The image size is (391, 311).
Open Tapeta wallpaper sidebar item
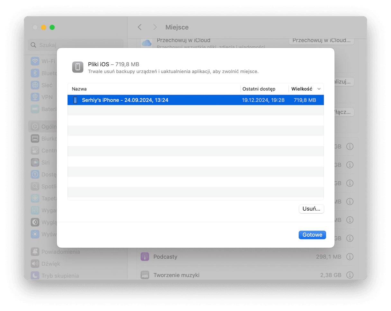pyautogui.click(x=43, y=198)
